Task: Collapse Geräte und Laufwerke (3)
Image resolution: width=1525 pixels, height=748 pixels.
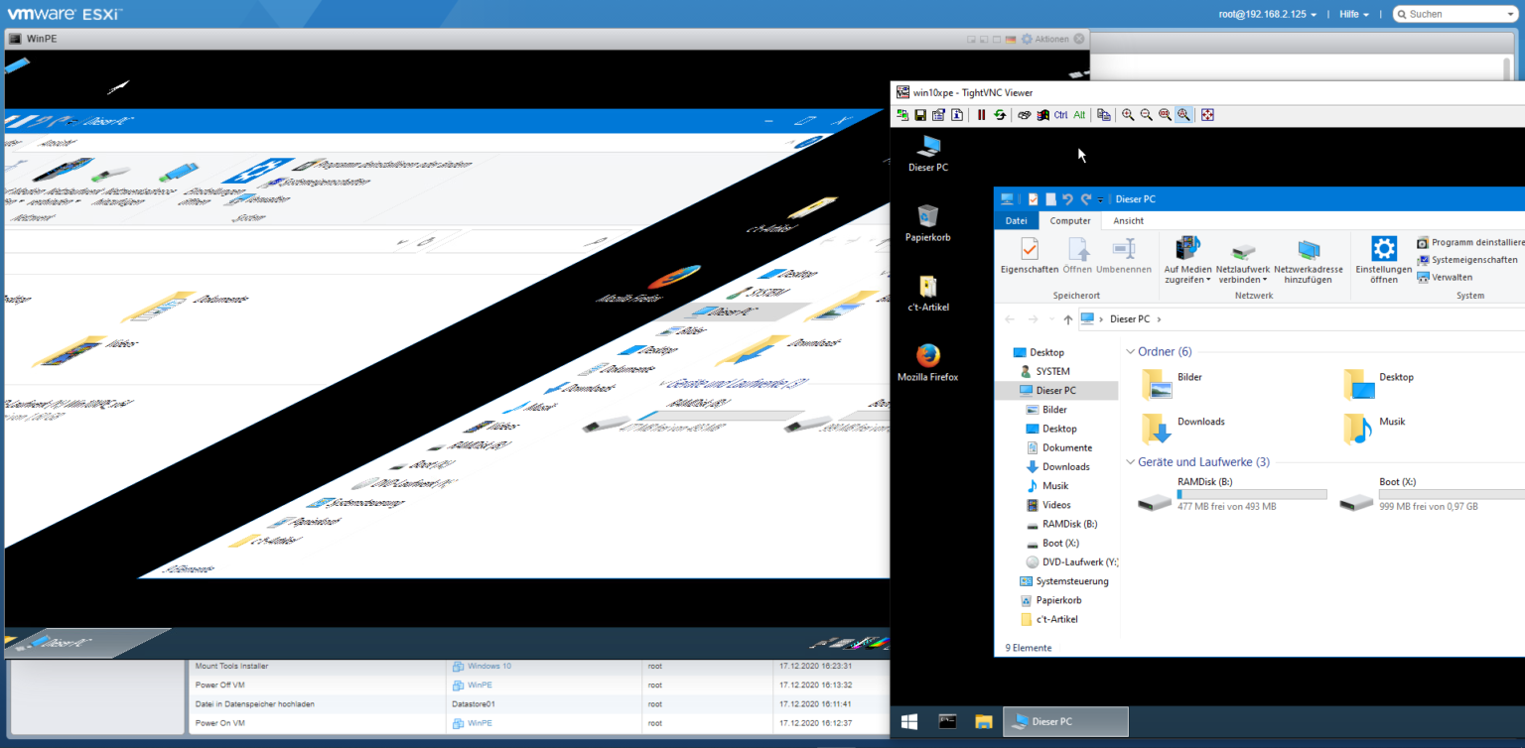Action: [1131, 461]
